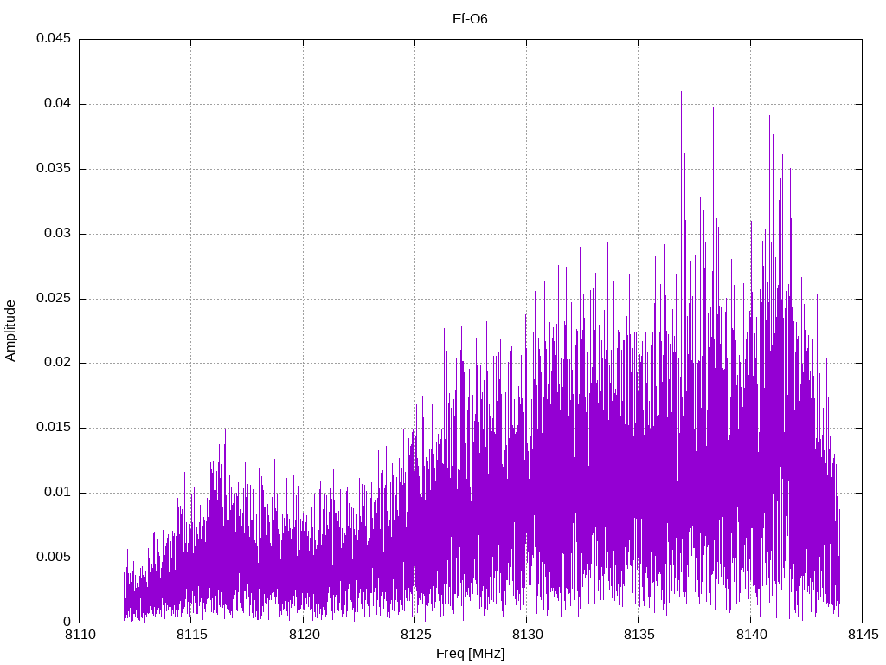
Task: Click the 0.035 y-axis tick label
Action: [x=54, y=169]
